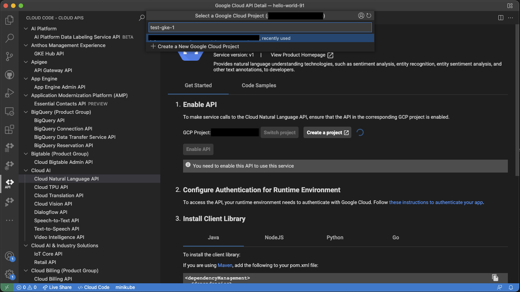
Task: Open 'these instructions to authenticate your app' link
Action: click(x=436, y=202)
